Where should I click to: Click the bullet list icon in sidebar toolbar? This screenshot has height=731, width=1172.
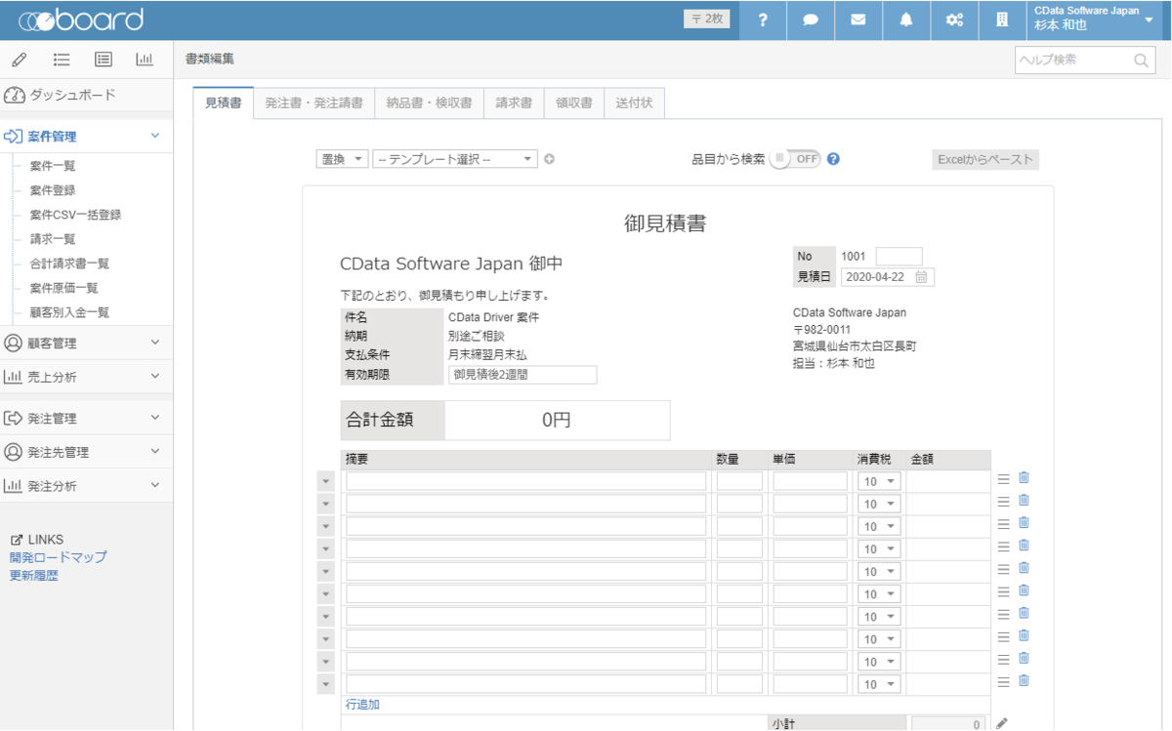[x=62, y=60]
